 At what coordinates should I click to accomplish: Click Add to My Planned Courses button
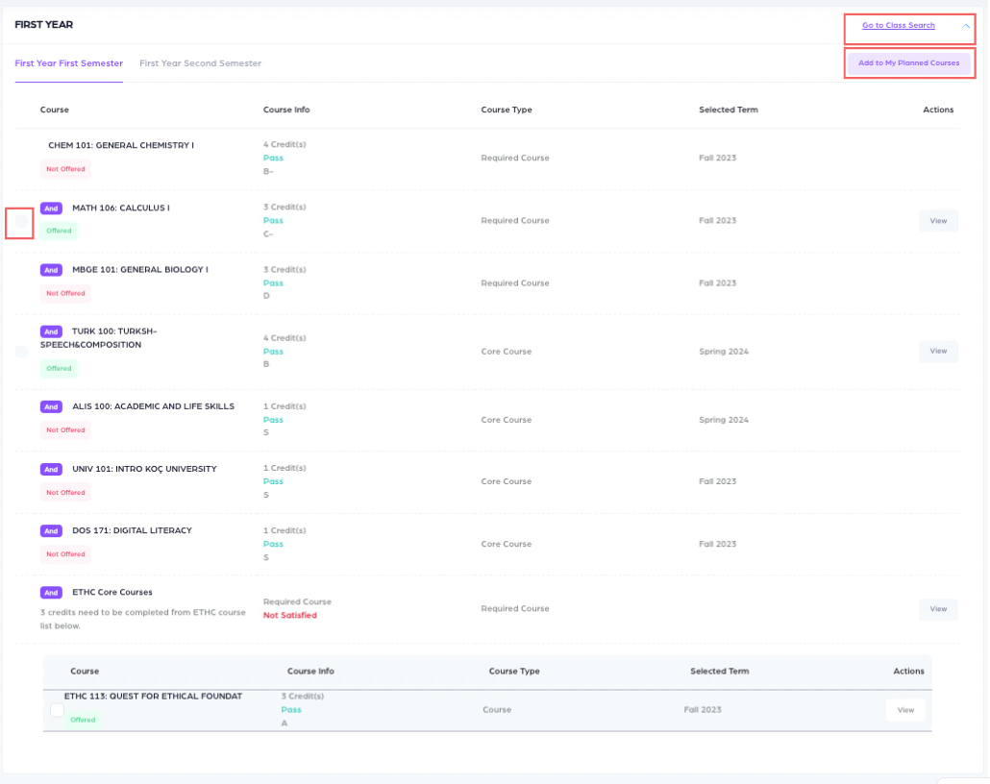908,63
